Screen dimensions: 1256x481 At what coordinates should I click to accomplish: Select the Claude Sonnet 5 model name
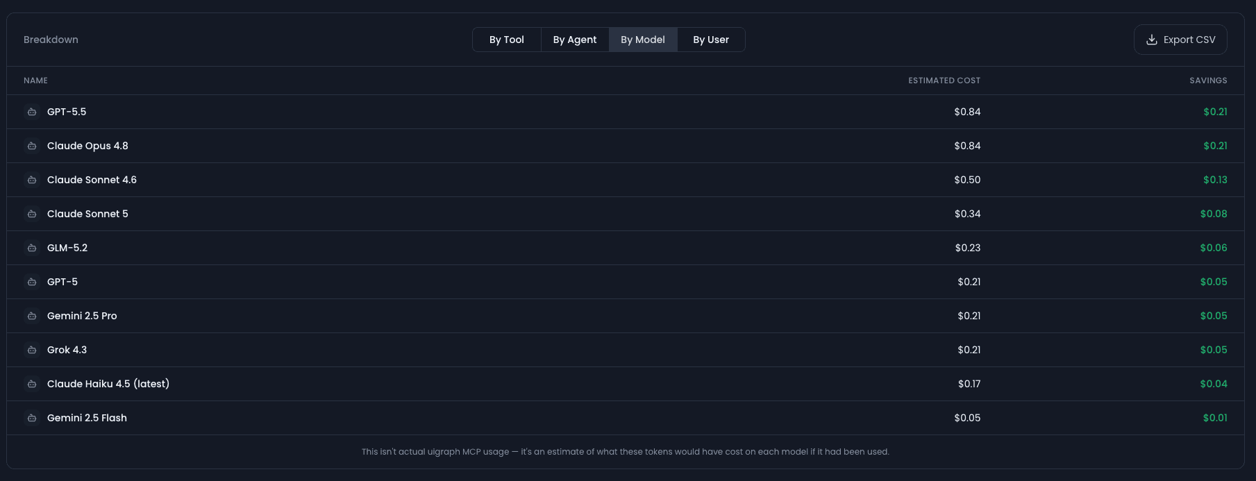click(x=87, y=214)
